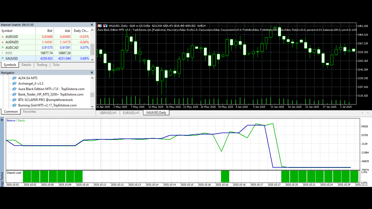This screenshot has height=209, width=372.
Task: Select Aura Black Edition MT5 v7.8 in Navigator
Action: point(51,89)
